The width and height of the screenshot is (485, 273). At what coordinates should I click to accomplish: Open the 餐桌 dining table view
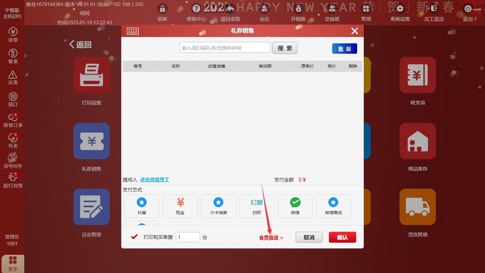13,56
